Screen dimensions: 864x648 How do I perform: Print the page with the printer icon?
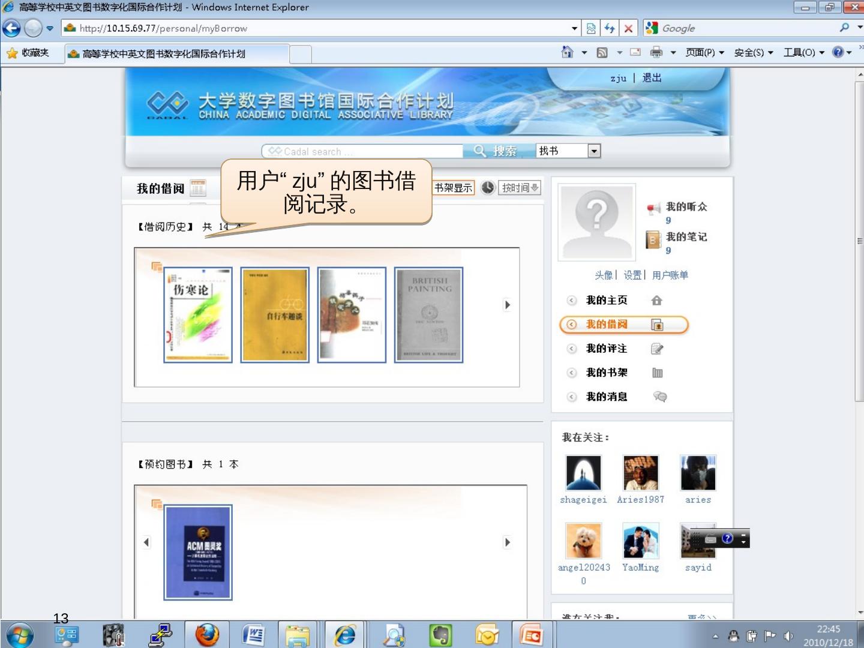(x=656, y=53)
